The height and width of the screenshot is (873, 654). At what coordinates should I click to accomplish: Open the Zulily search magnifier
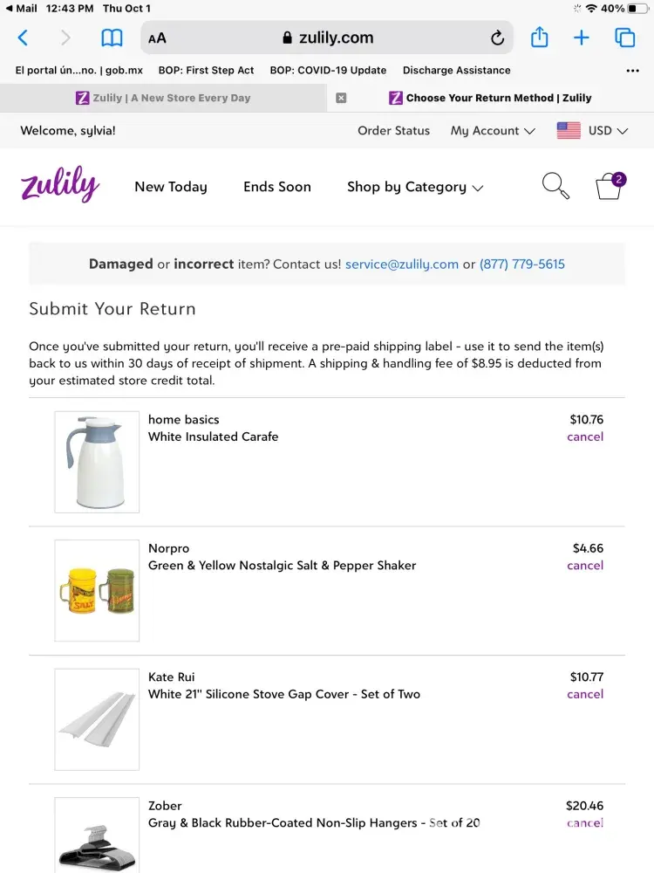pos(555,186)
